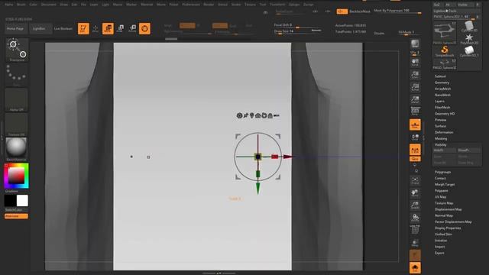
Task: Expand the Layers section
Action: (439, 102)
